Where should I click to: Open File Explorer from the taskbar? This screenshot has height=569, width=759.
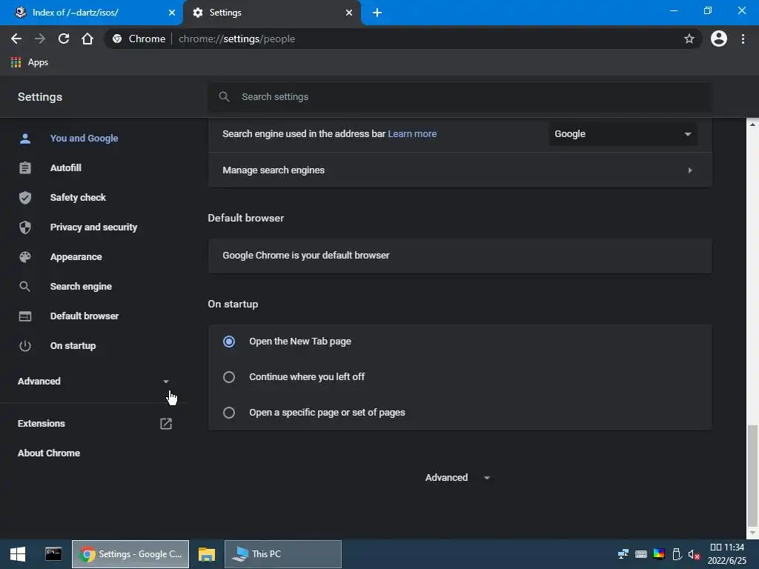207,554
